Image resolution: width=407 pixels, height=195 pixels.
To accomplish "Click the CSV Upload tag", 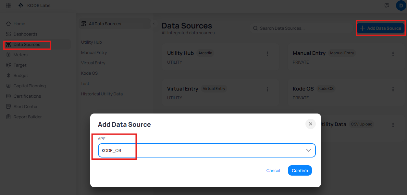I will coord(362,124).
